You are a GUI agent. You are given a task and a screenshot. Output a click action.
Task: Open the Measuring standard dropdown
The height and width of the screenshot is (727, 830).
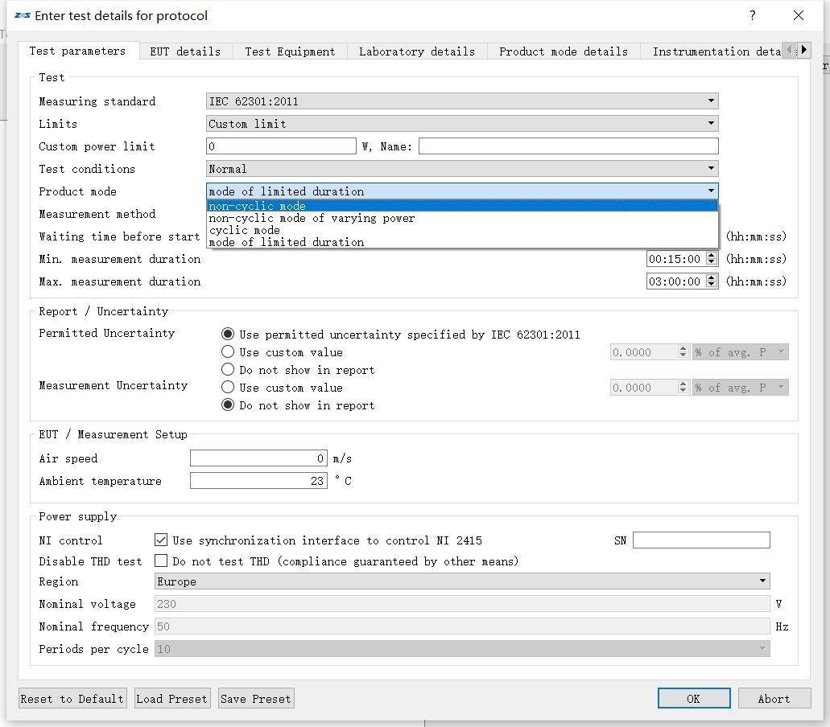(462, 101)
